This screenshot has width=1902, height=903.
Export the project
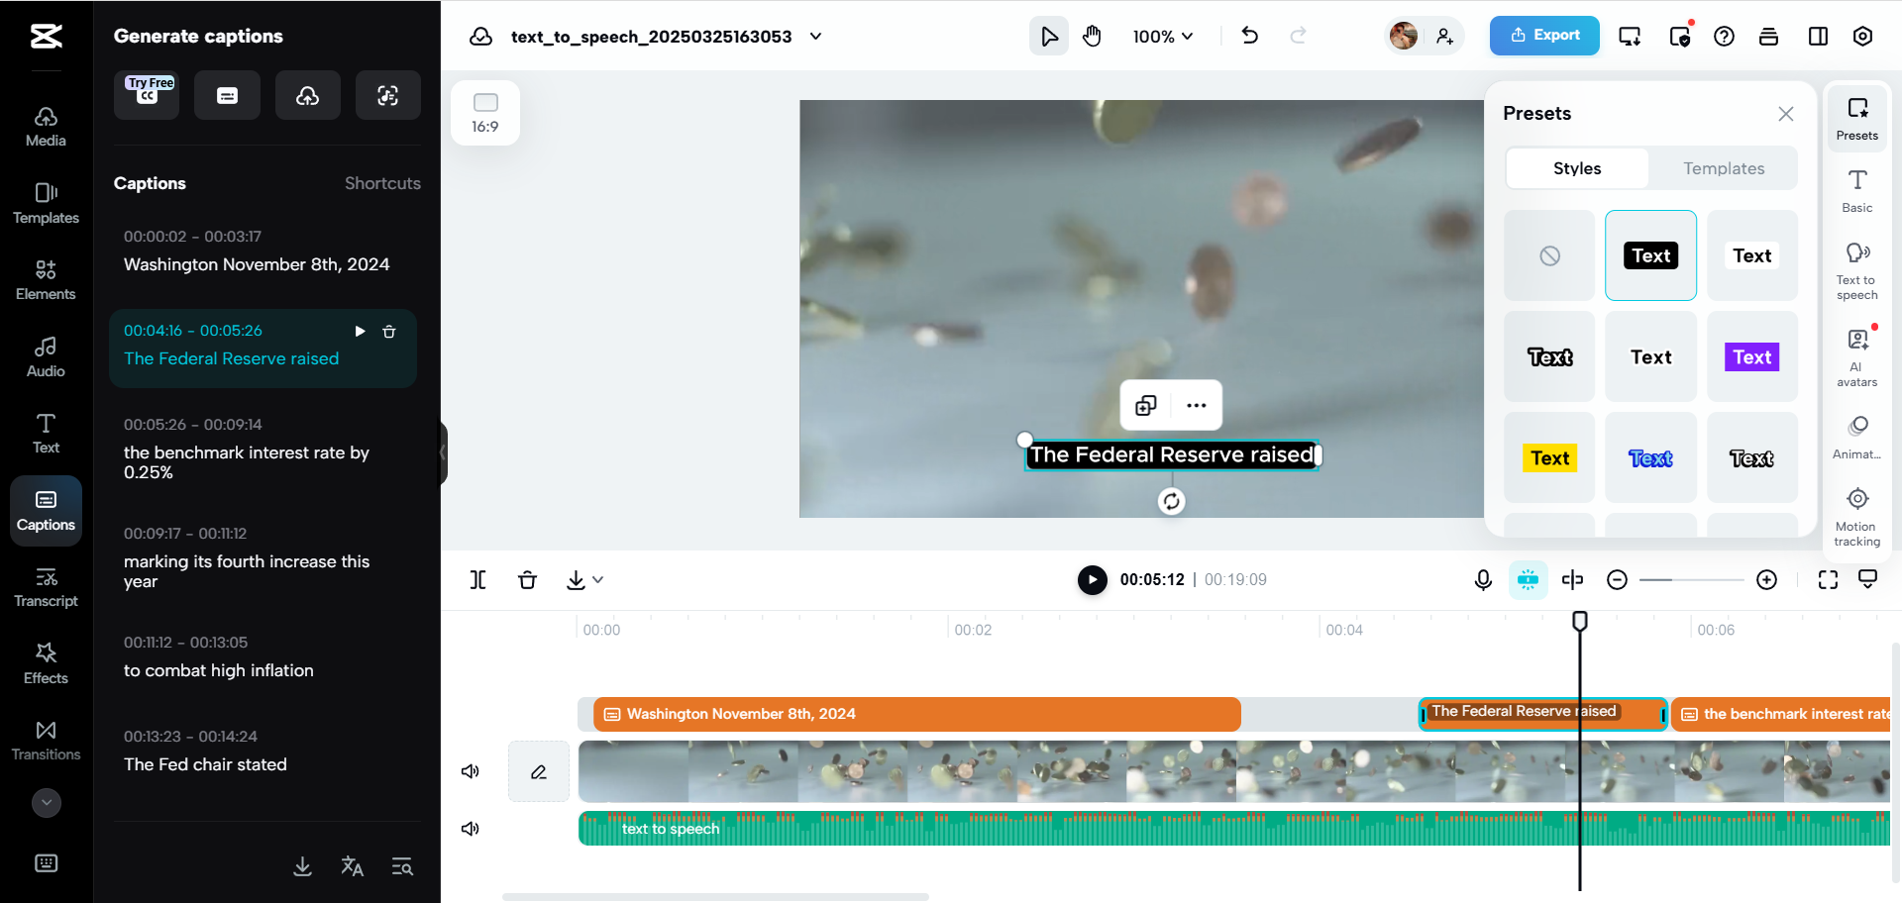click(1543, 35)
